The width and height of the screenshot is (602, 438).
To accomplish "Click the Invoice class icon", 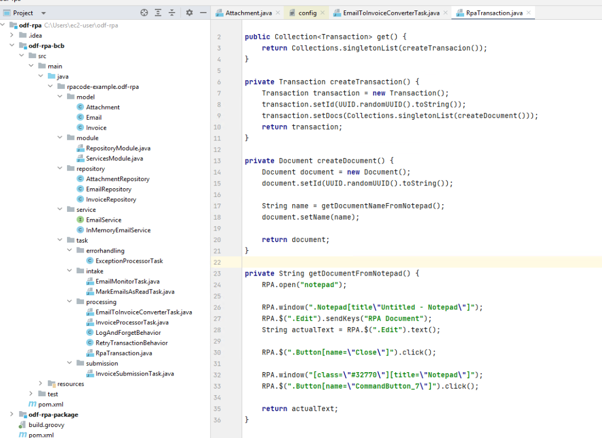I will pos(80,127).
